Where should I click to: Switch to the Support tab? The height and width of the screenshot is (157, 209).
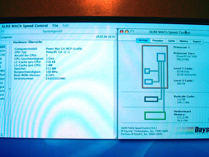point(197,42)
